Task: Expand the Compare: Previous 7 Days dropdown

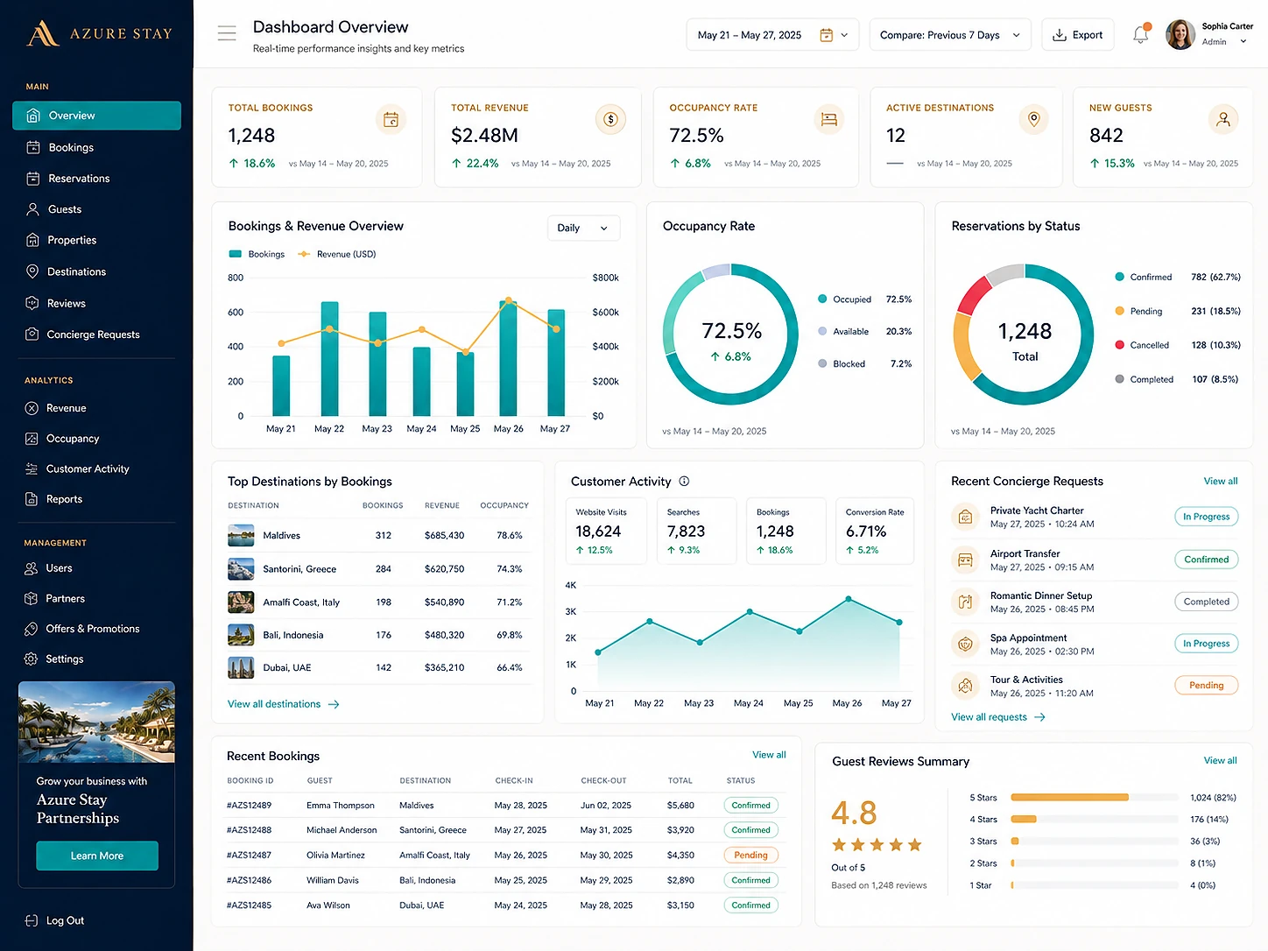Action: coord(950,35)
